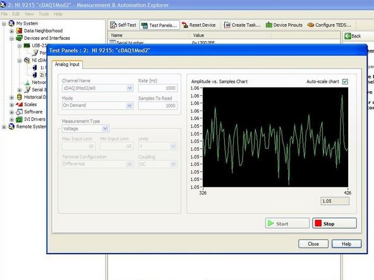Select the Devices and Interfaces icon
This screenshot has height=280, width=374.
pyautogui.click(x=20, y=38)
